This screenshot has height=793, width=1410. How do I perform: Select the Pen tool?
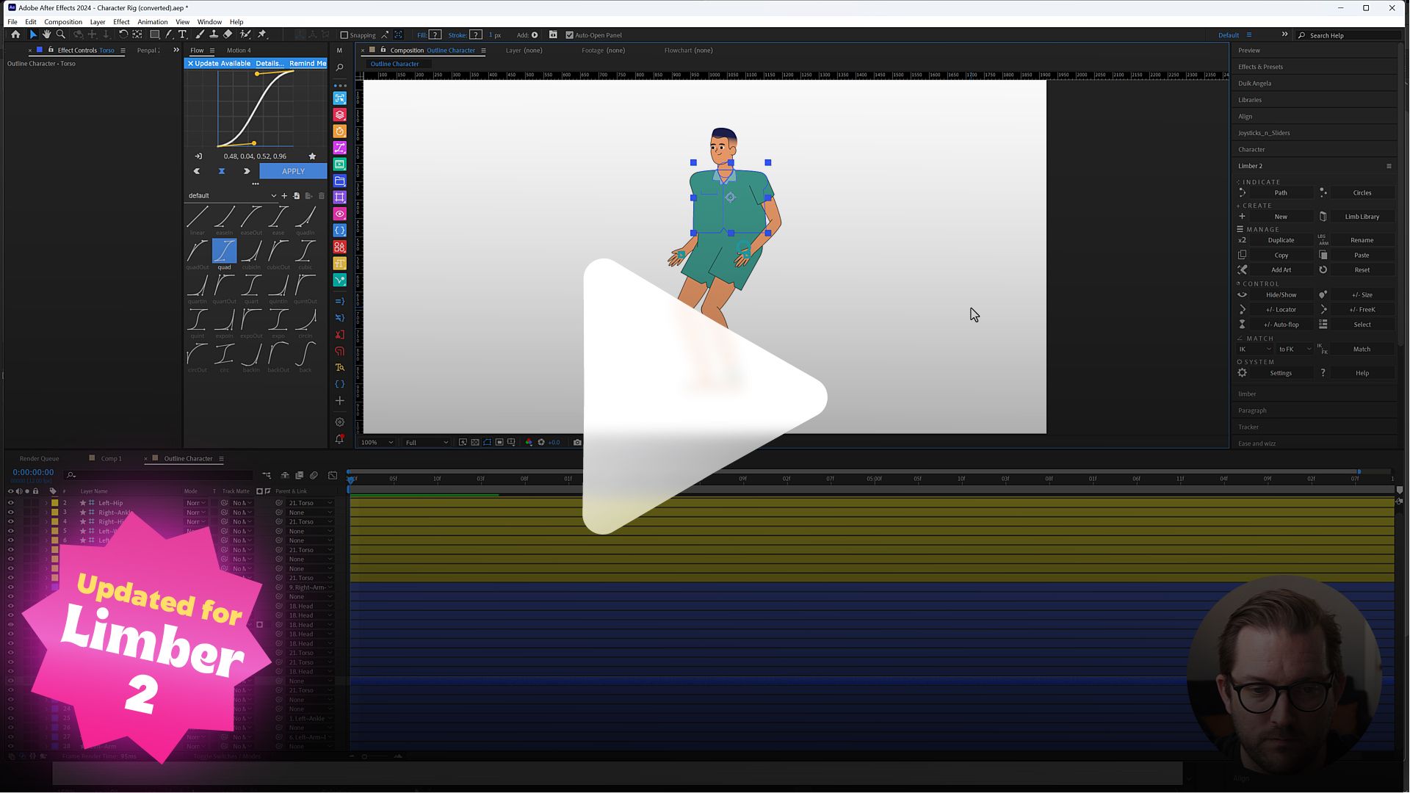coord(169,35)
